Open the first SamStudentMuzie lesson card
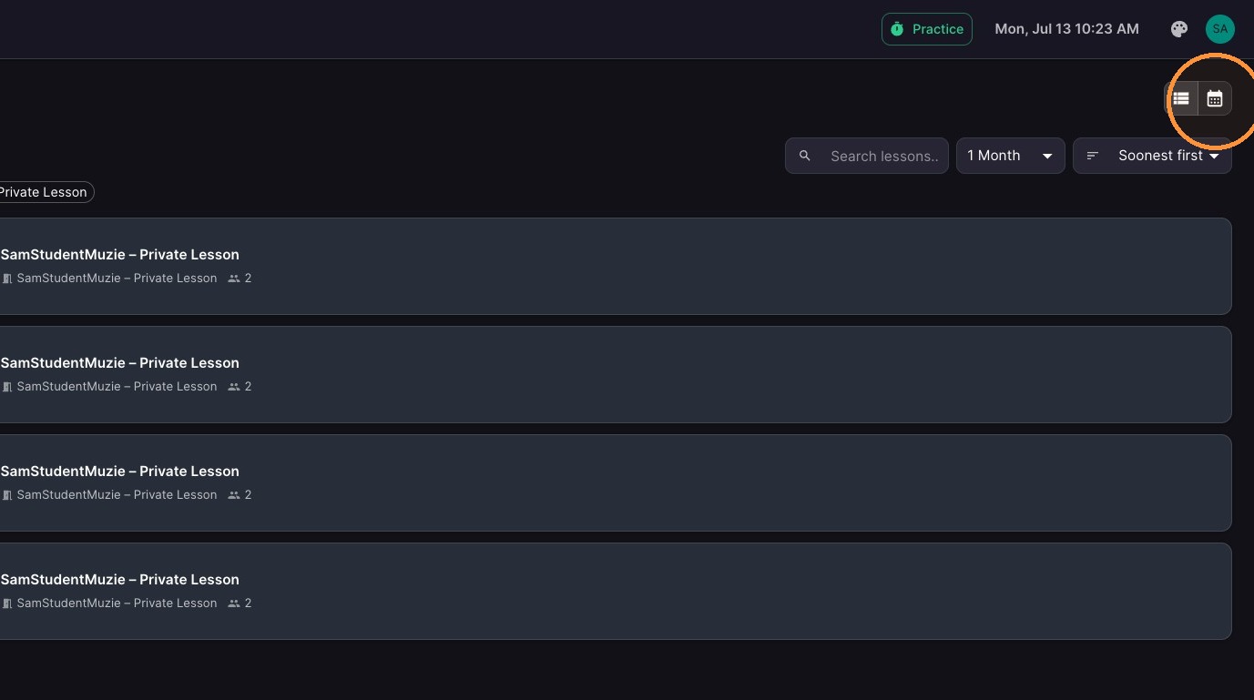 [x=616, y=266]
